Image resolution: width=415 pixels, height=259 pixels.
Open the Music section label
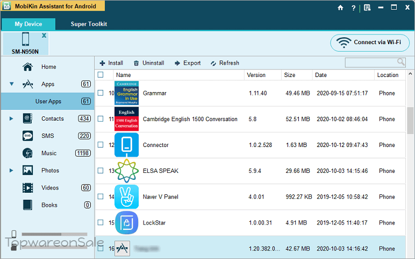coord(49,153)
